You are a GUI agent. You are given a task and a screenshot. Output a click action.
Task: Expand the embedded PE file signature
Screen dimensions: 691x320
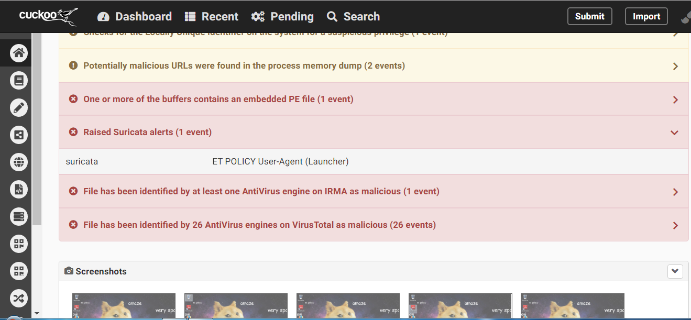[x=675, y=100]
